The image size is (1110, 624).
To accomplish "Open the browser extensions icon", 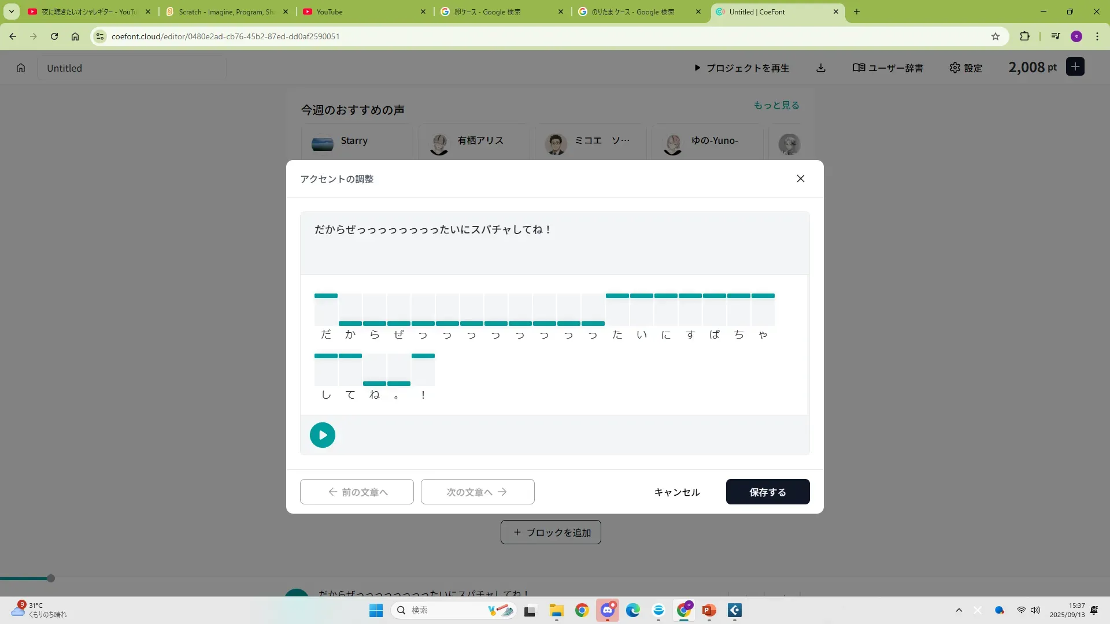I will pos(1024,36).
